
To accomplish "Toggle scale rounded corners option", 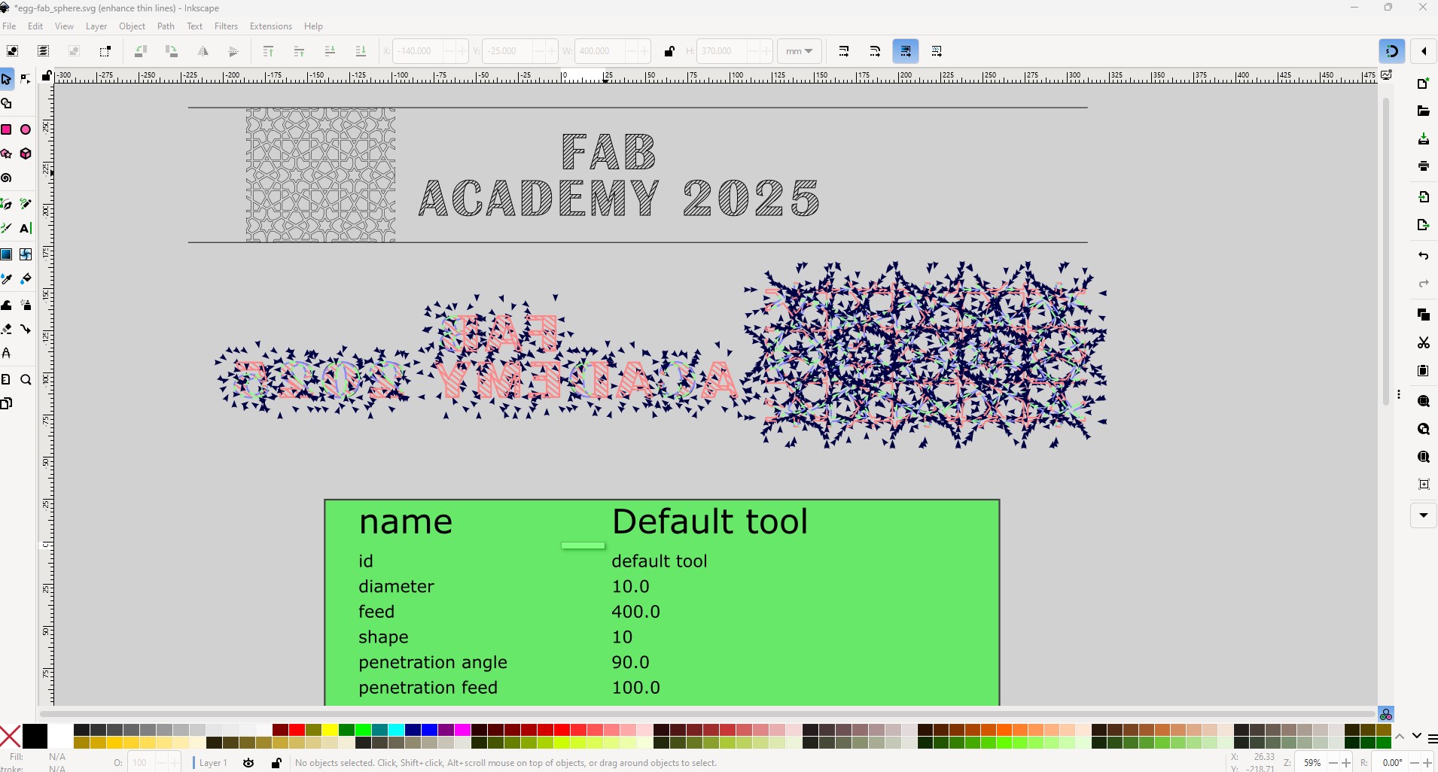I will click(x=875, y=51).
